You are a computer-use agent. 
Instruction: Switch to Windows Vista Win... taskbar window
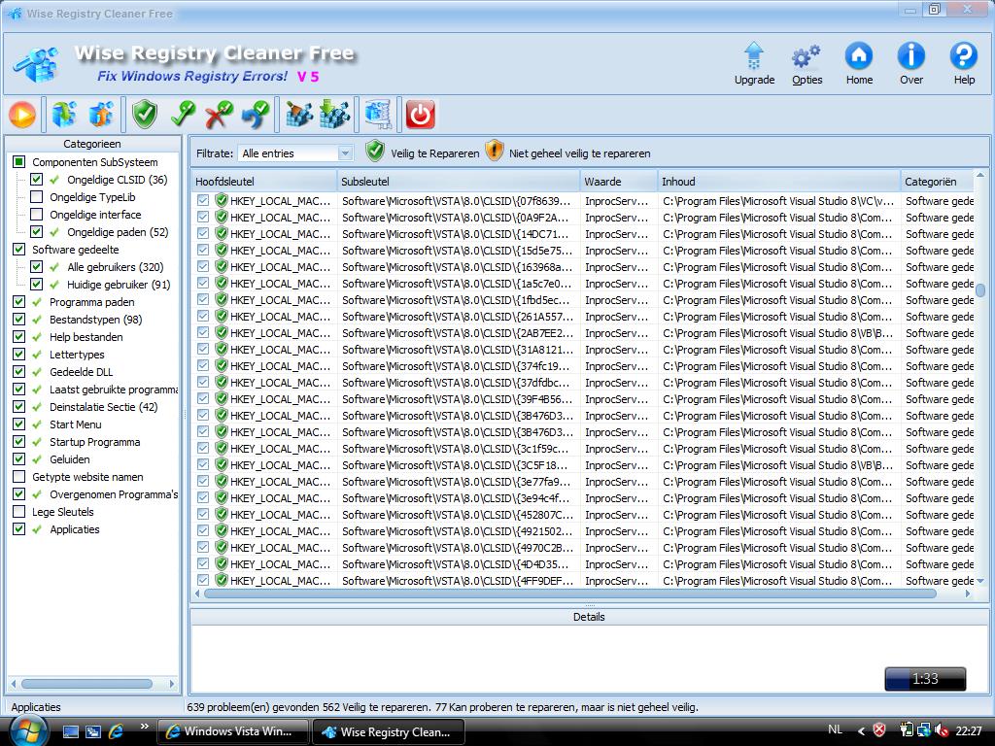coord(232,731)
